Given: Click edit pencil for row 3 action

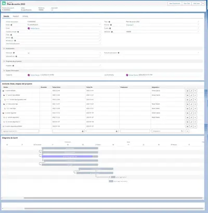Looking at the screenshot, I should tap(191, 127).
